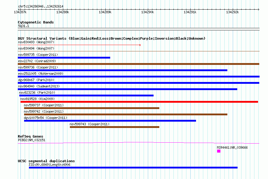The height and width of the screenshot is (179, 268).
Task: Click the Cytogenetic Bands track title
Action: click(x=36, y=22)
